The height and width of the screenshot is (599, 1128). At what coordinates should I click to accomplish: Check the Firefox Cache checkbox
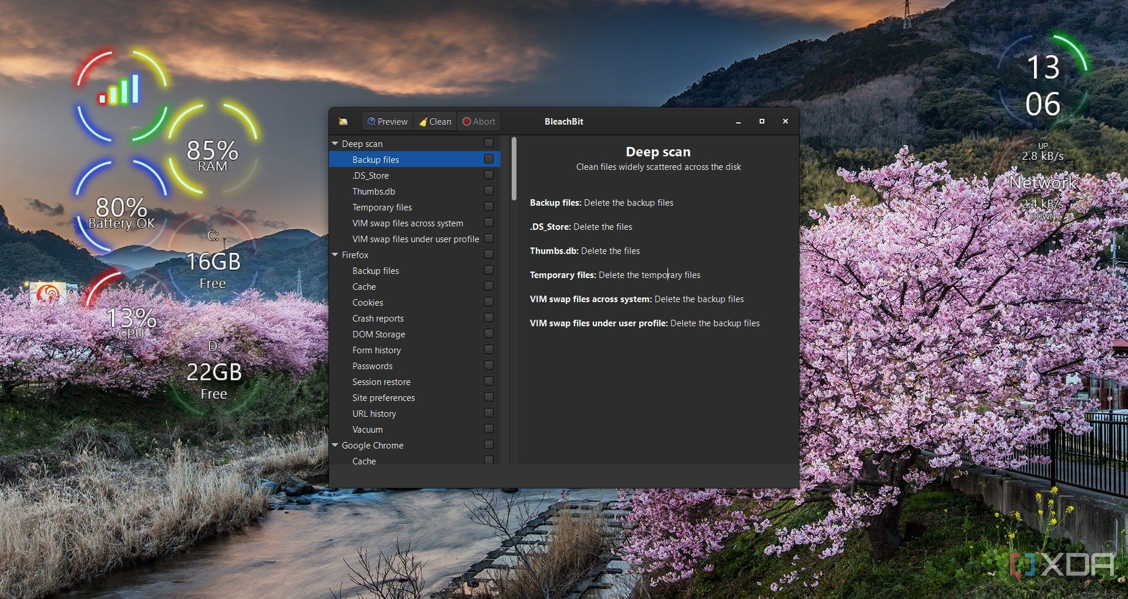488,286
